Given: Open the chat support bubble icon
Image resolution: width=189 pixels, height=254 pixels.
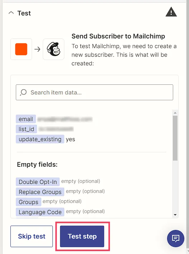Looking at the screenshot, I should coord(176,239).
